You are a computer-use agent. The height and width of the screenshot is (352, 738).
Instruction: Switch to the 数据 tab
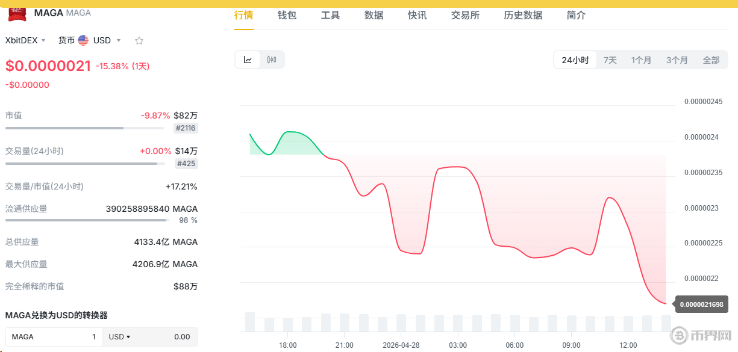coord(374,15)
